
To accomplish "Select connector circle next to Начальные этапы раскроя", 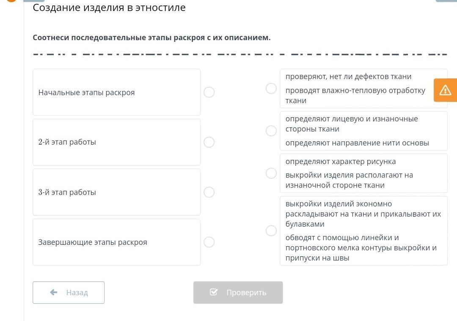I will click(209, 92).
